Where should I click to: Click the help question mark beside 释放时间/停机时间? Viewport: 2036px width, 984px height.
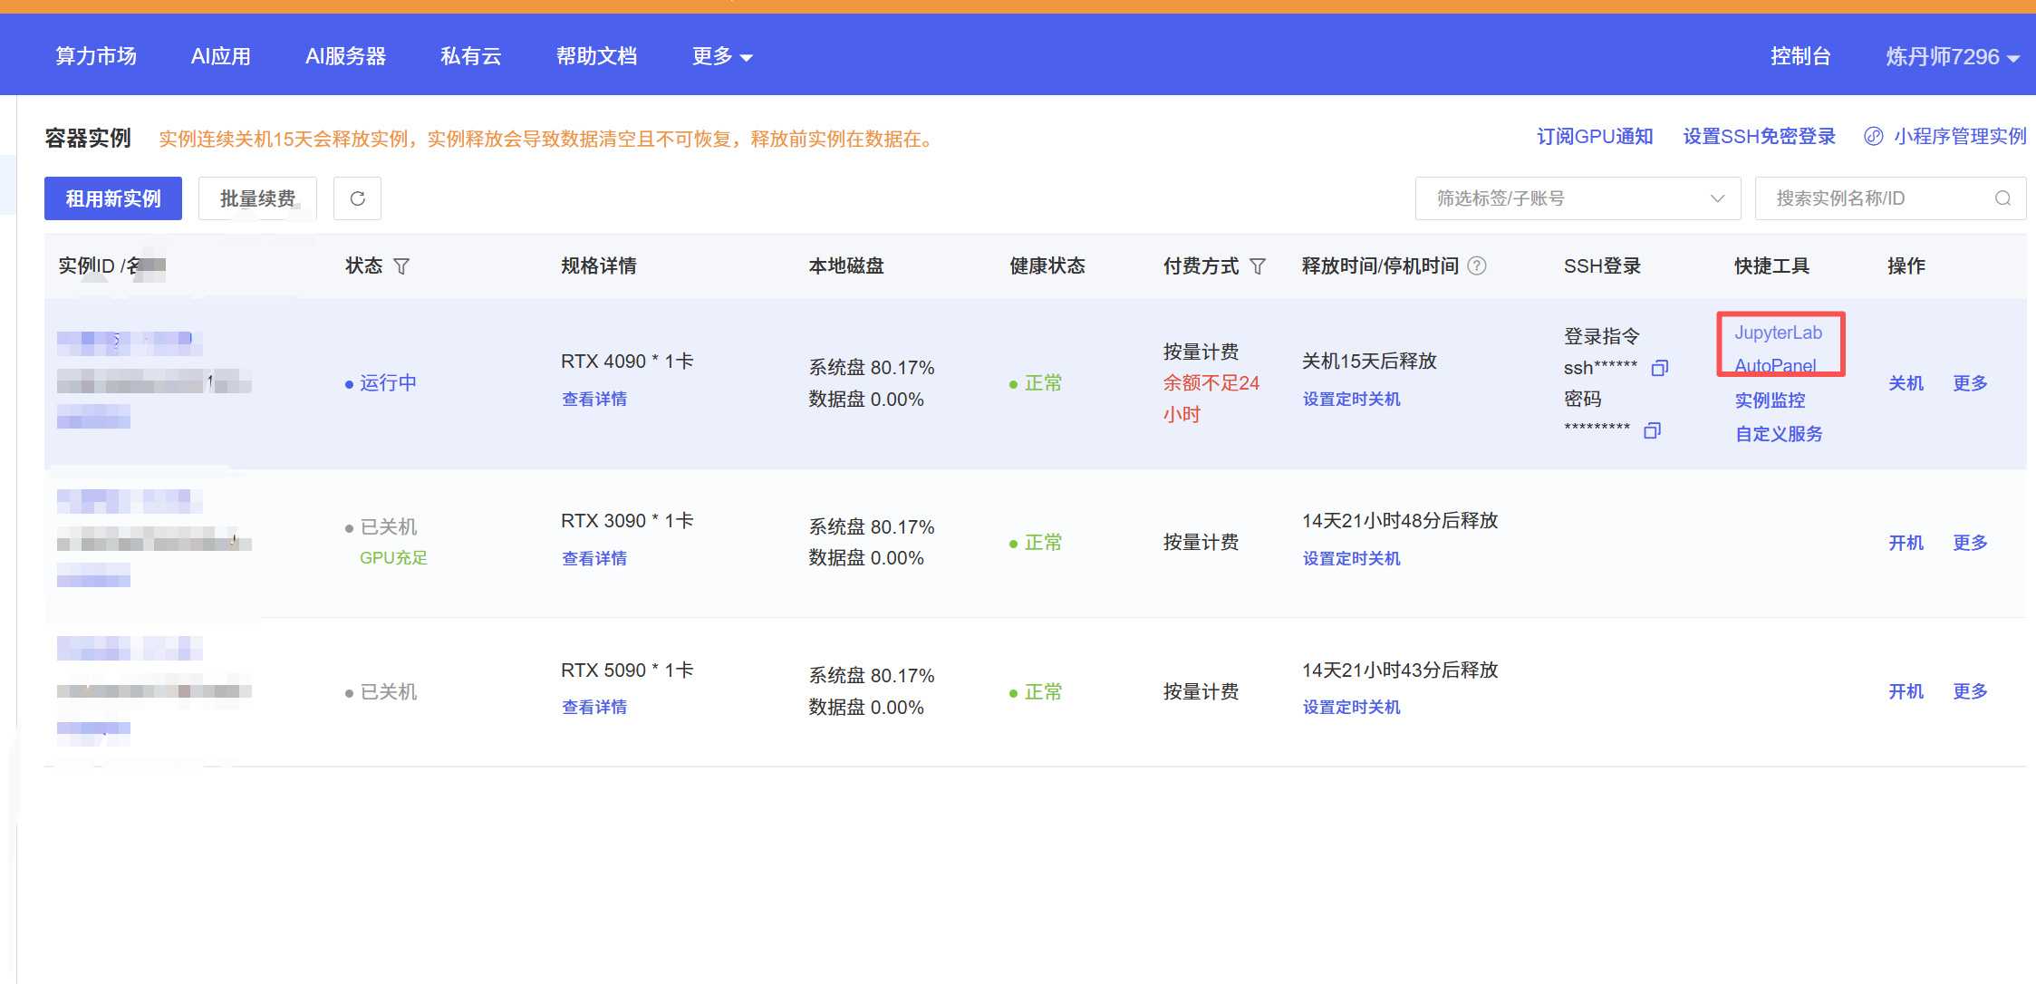(1477, 265)
